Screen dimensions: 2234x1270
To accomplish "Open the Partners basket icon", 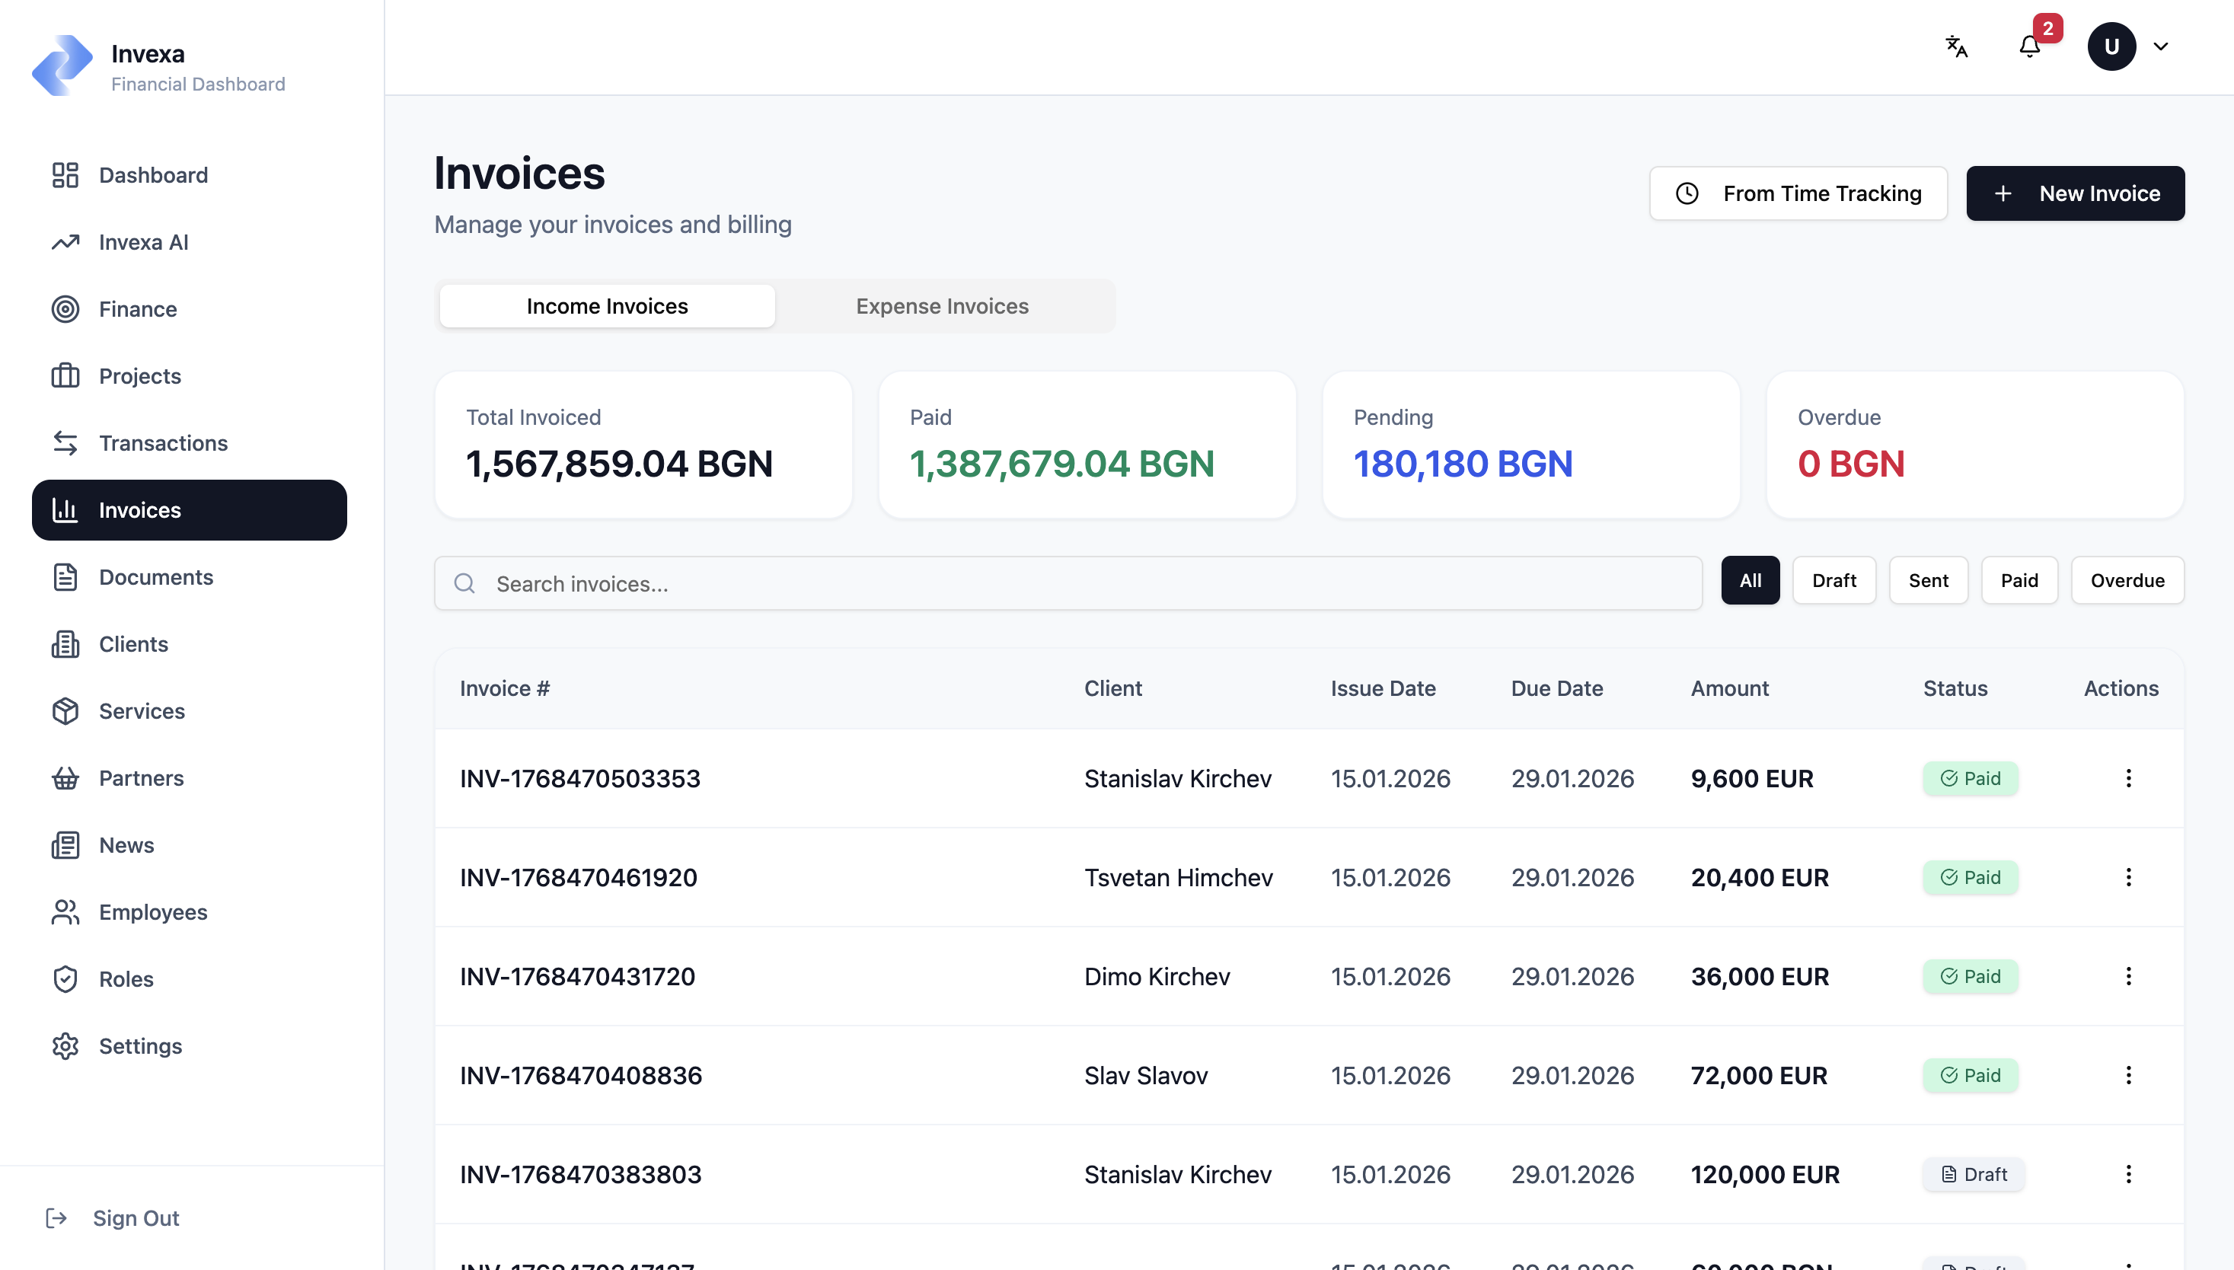I will [65, 778].
